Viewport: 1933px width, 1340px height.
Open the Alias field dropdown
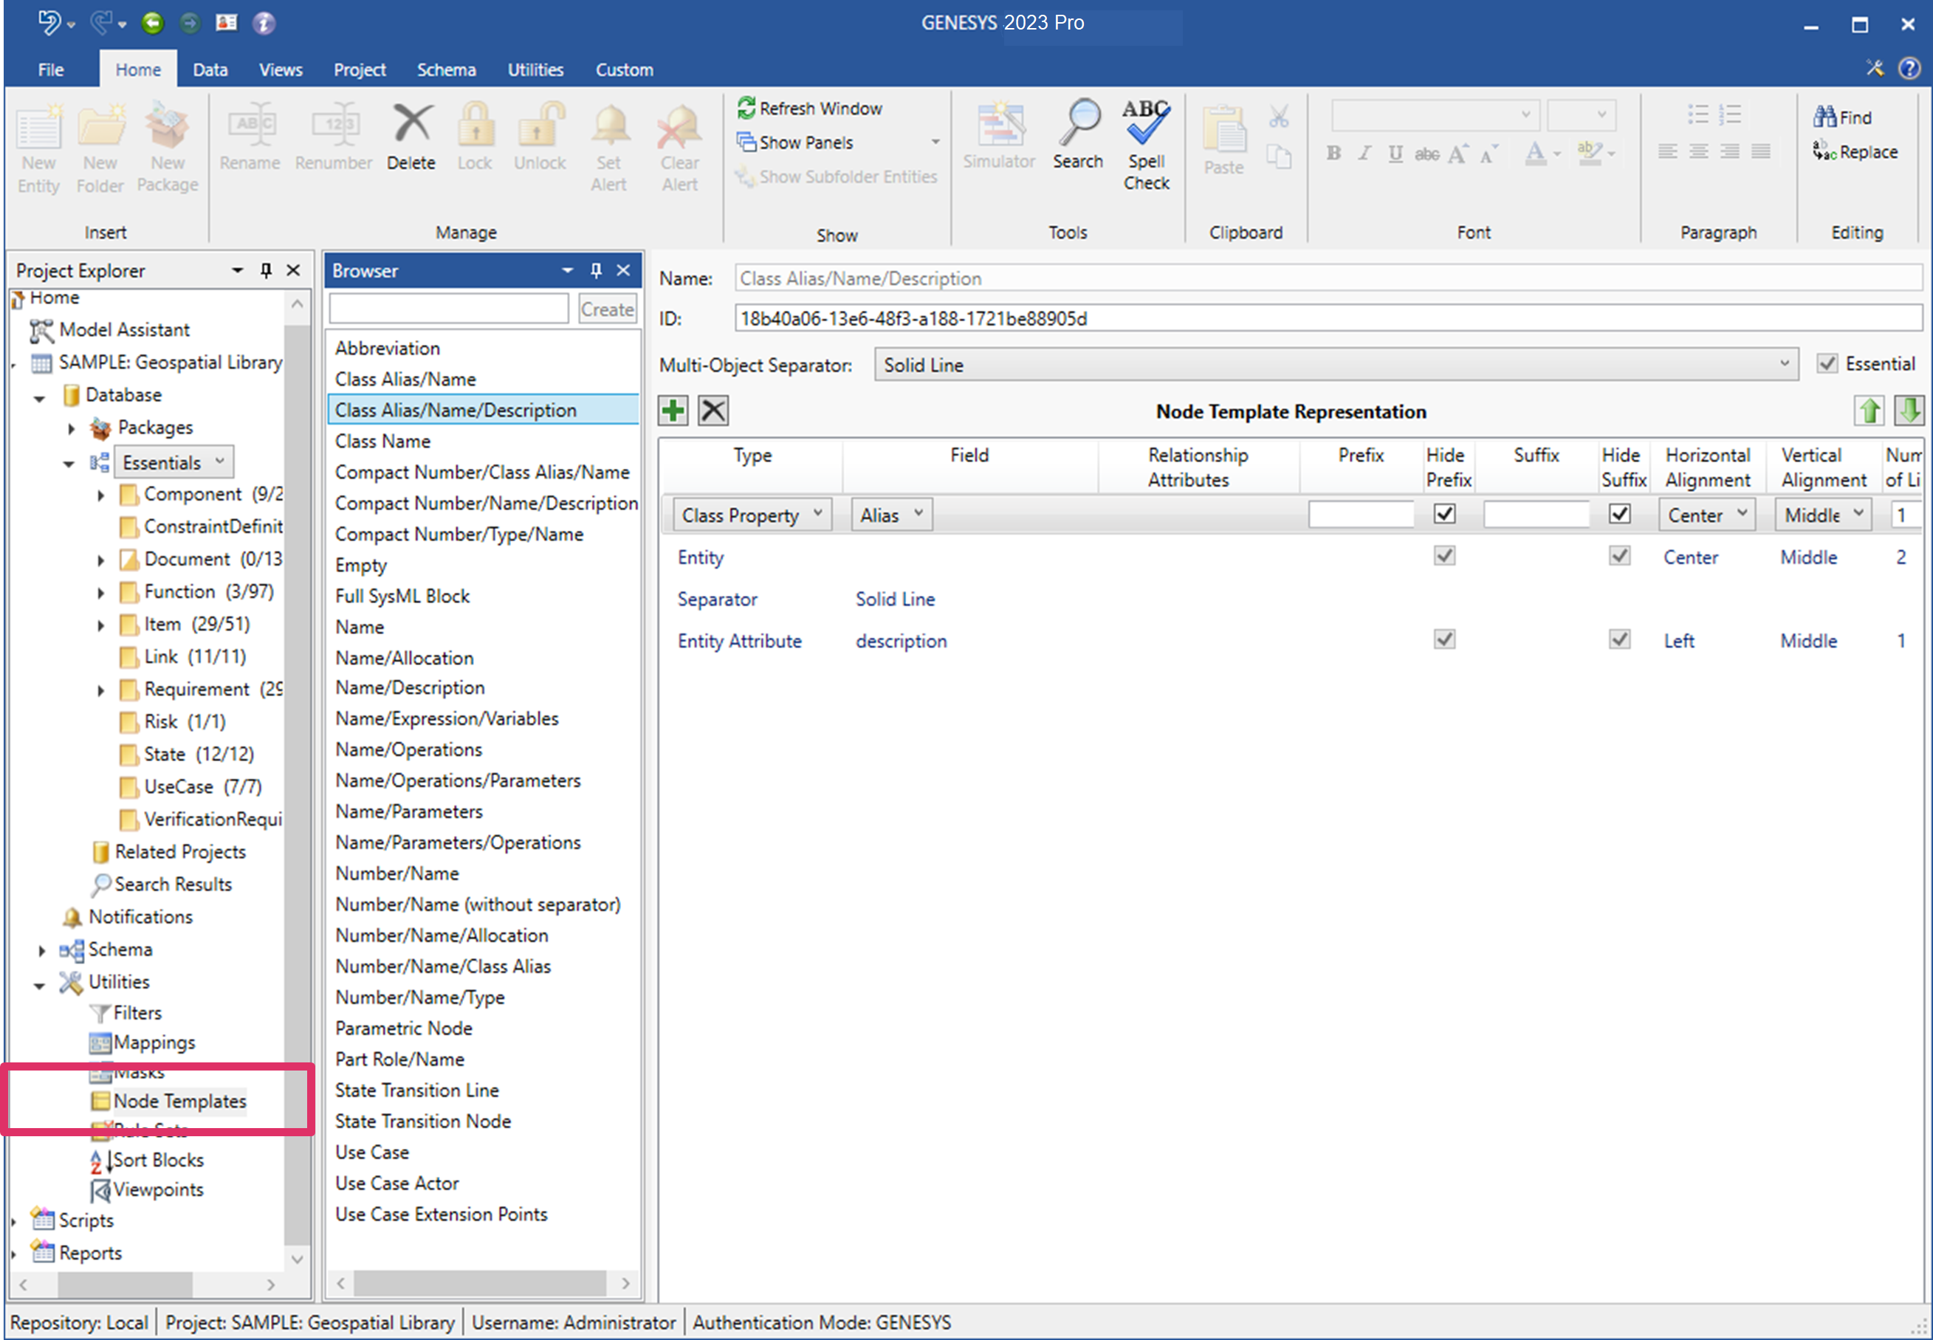(x=892, y=515)
